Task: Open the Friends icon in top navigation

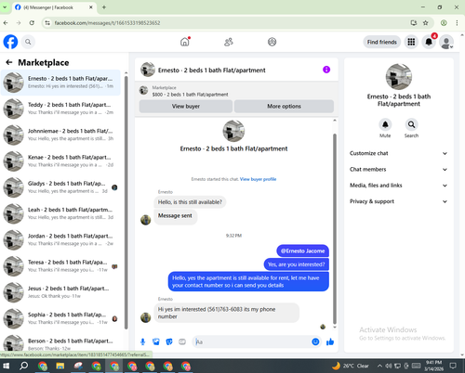Action: [229, 42]
